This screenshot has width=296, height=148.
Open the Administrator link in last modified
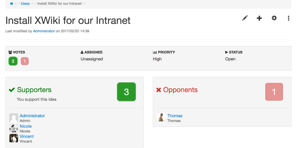click(44, 31)
